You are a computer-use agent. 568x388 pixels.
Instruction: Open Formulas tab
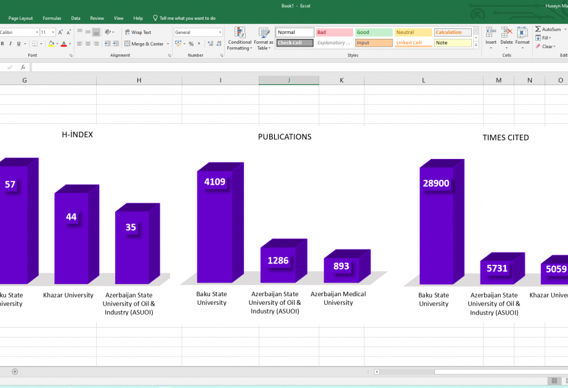52,18
